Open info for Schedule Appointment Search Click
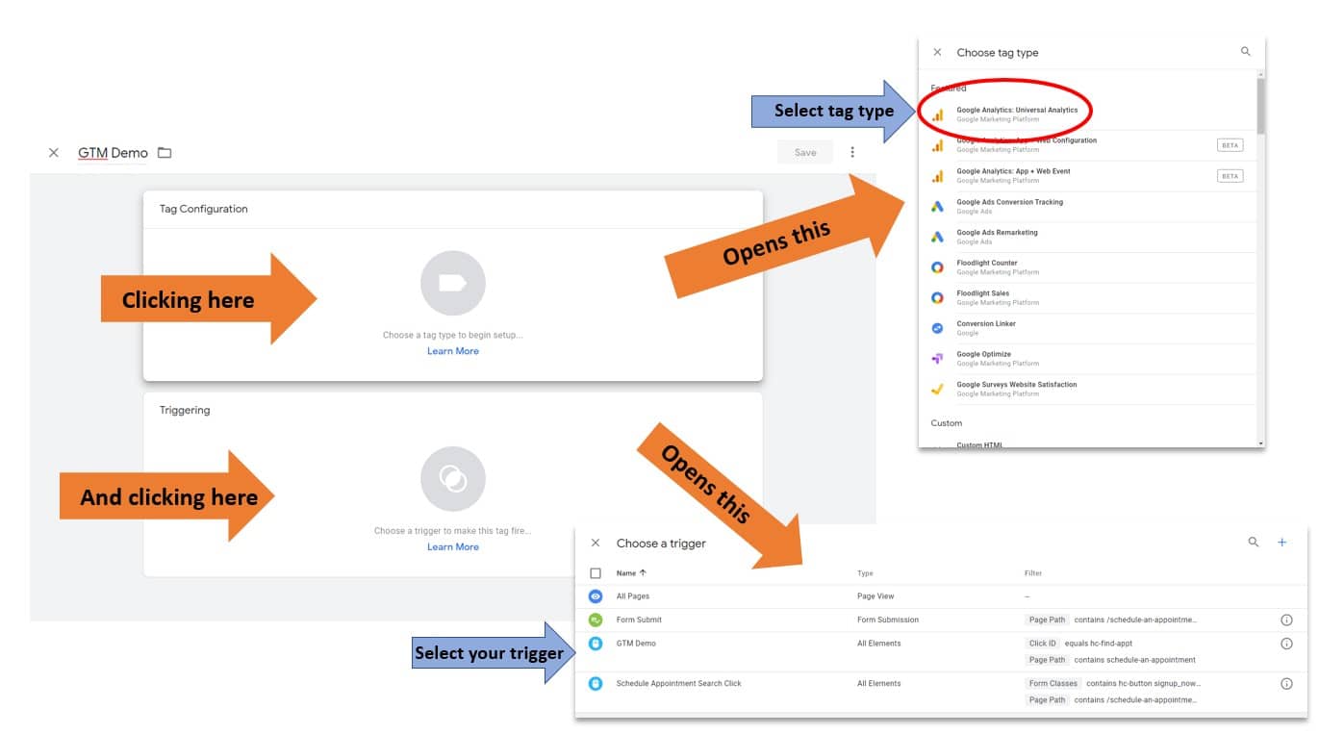 click(x=1286, y=684)
